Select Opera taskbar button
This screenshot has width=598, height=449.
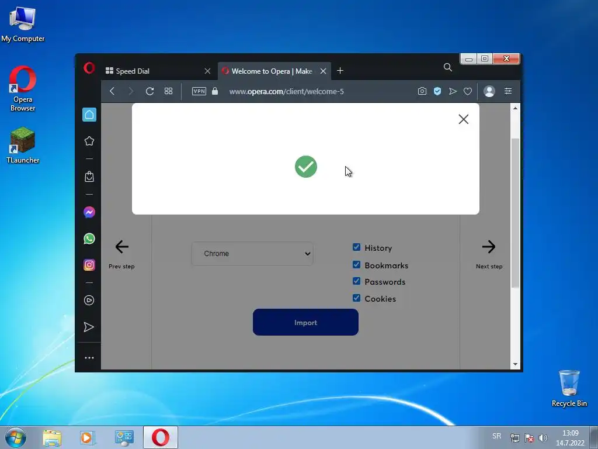coord(161,437)
